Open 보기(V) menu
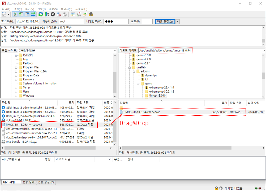The width and height of the screenshot is (266, 191). click(x=29, y=9)
